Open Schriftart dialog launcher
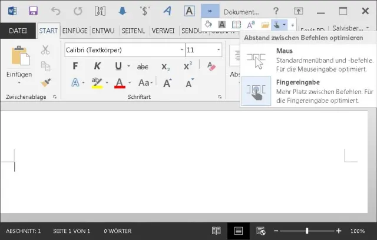This screenshot has width=377, height=240. [220, 97]
